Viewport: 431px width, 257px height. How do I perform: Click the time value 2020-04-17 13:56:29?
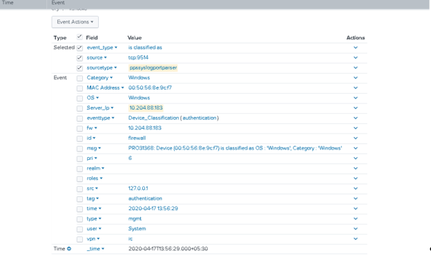pos(153,209)
